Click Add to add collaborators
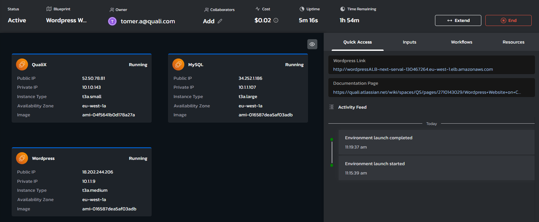539x222 pixels. click(209, 21)
